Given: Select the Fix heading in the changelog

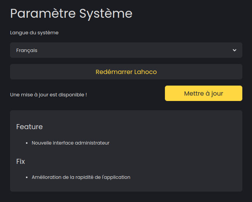Looking at the screenshot, I should point(21,162).
